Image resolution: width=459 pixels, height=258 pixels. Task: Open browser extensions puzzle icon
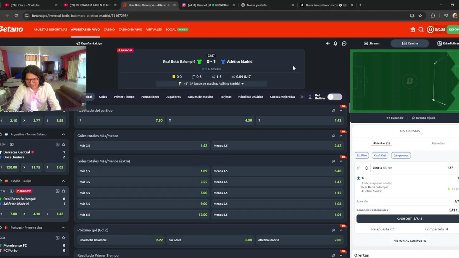click(x=433, y=15)
